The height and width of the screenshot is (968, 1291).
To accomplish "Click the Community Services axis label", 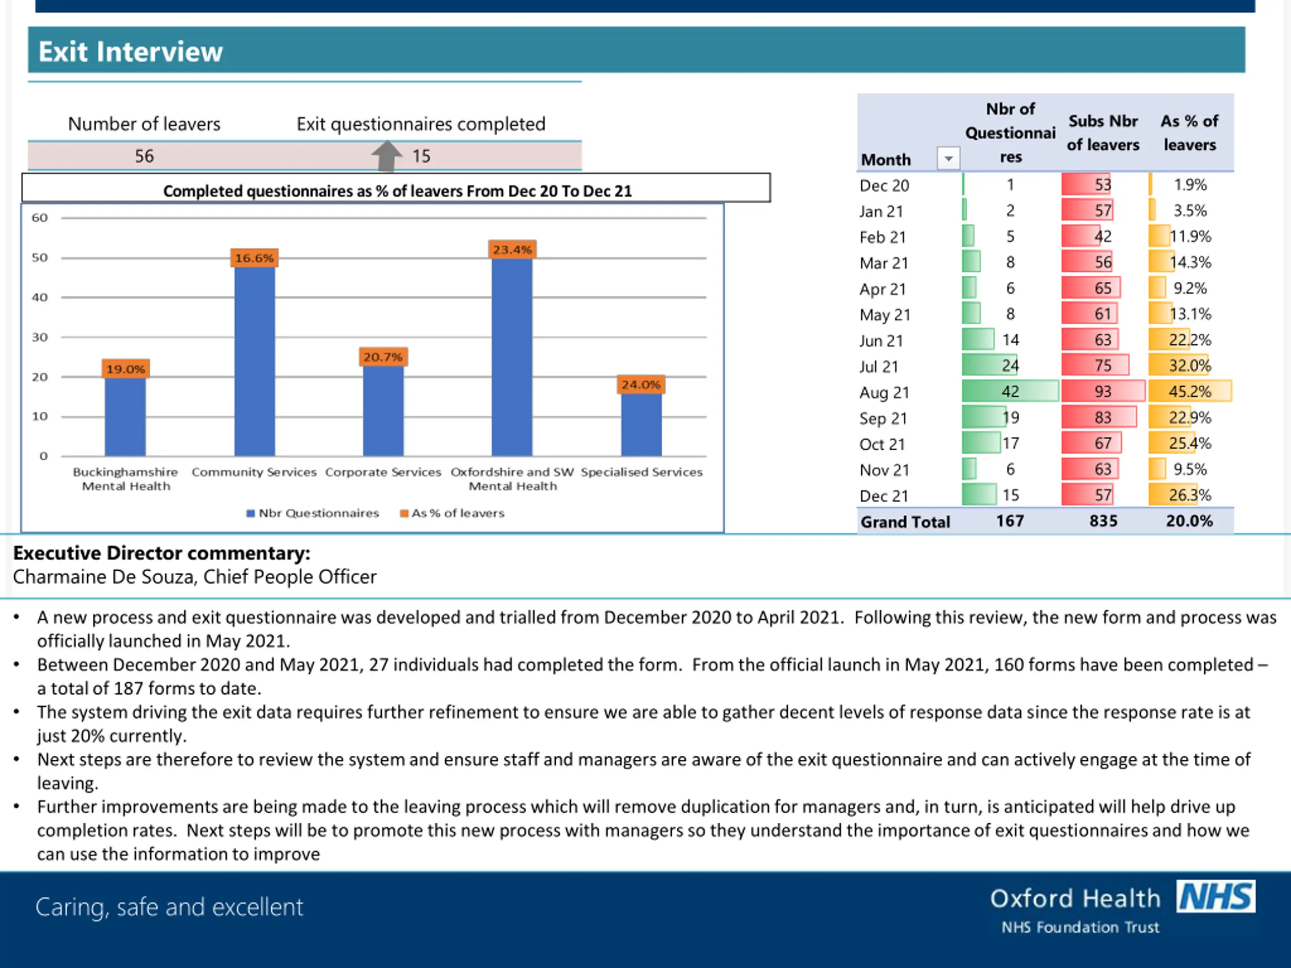I will (254, 472).
